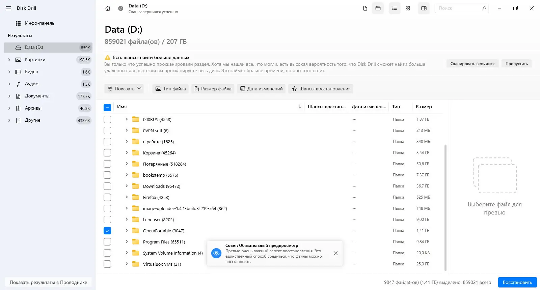Filter by Шансы восстановления

click(321, 89)
